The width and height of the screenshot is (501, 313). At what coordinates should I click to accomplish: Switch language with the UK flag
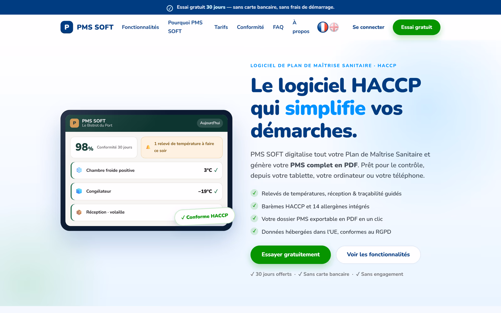[334, 27]
